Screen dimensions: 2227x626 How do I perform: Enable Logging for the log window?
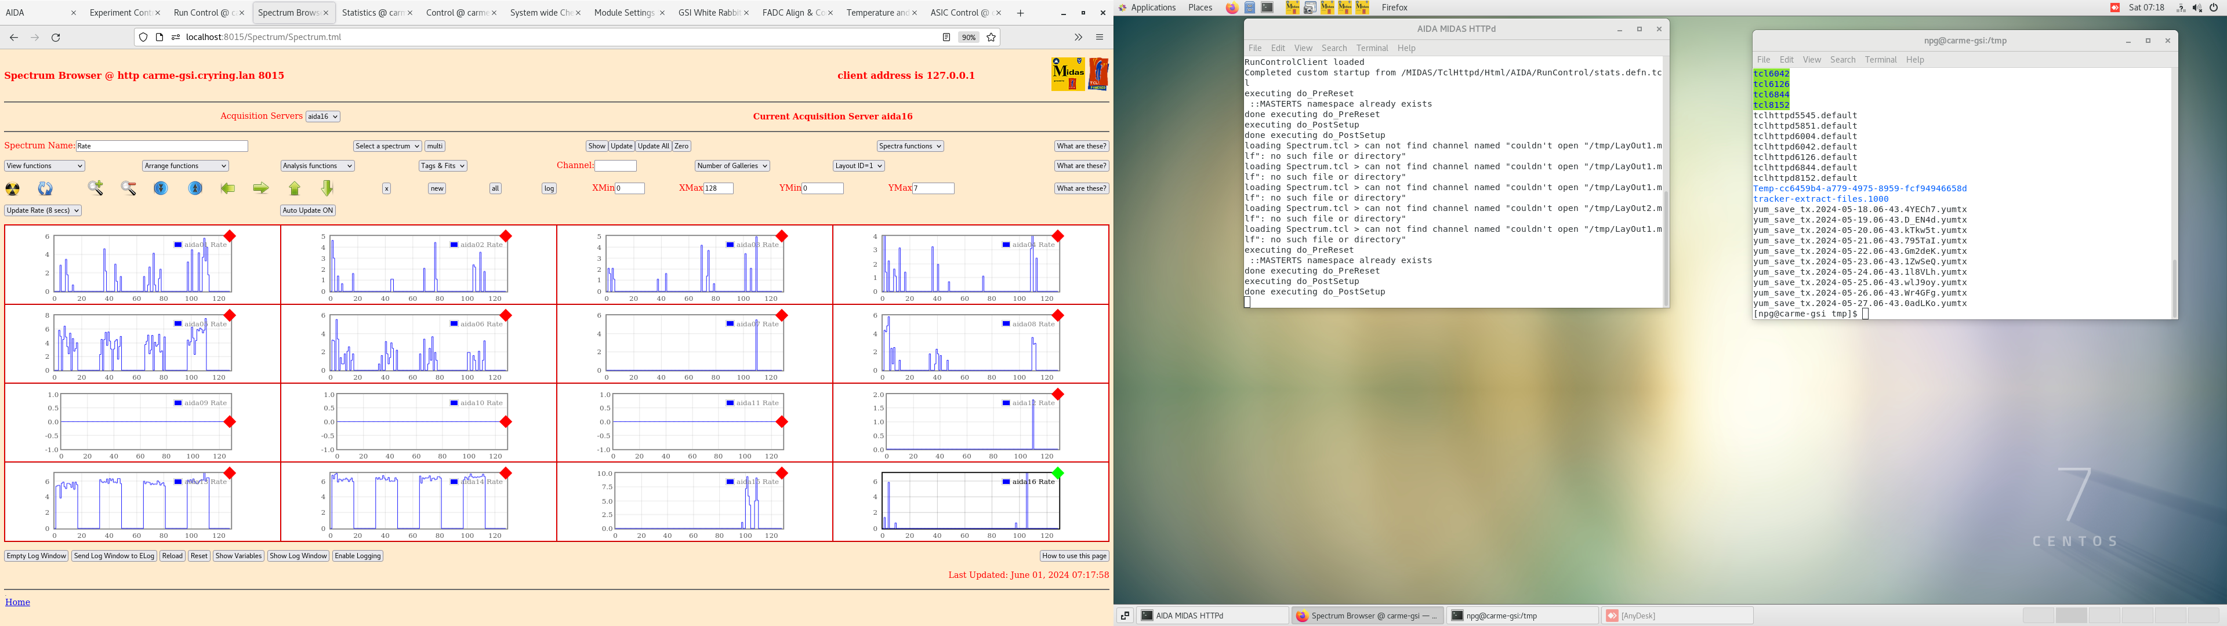(357, 556)
